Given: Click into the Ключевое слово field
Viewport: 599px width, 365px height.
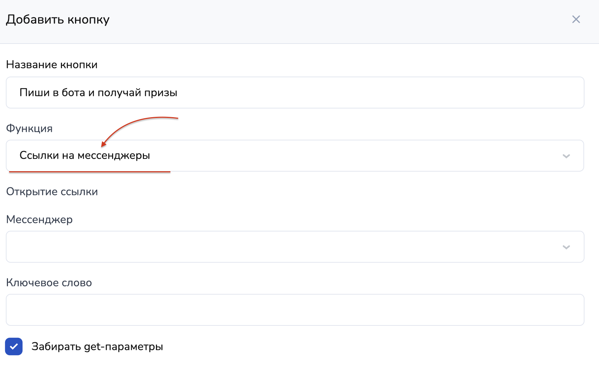Looking at the screenshot, I should (x=294, y=310).
